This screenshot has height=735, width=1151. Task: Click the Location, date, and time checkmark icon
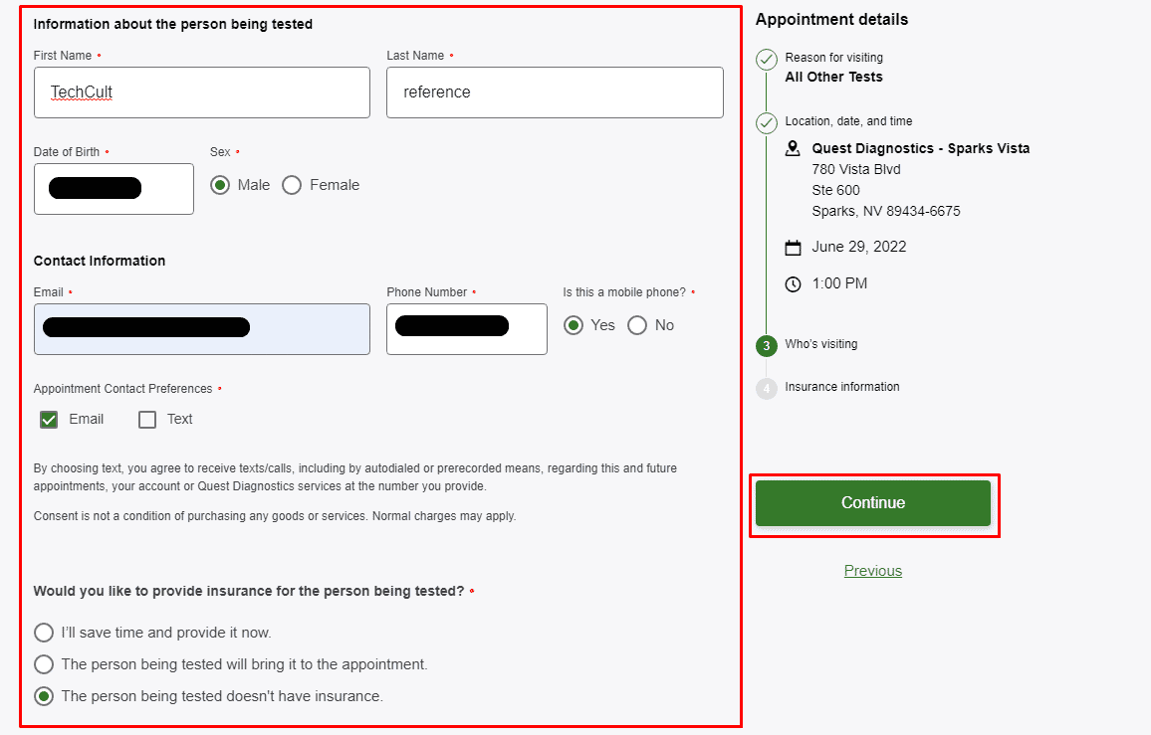tap(767, 122)
